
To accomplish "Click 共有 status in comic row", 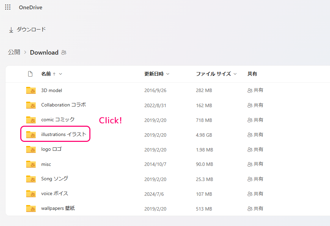I will pyautogui.click(x=255, y=120).
